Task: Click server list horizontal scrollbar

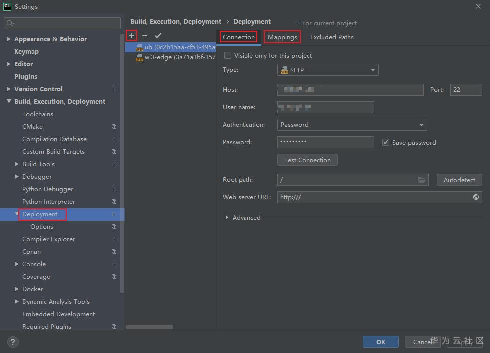Action: (149, 327)
